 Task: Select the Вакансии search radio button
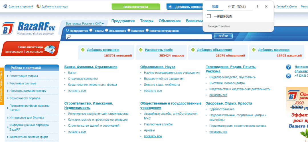point(129,30)
